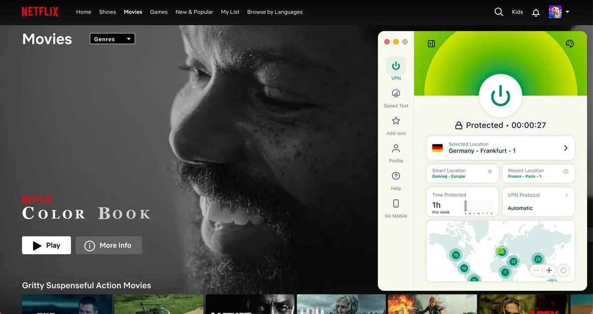Viewport: 593px width, 314px height.
Task: Open the VPN tab in the VPN sidebar
Action: (x=396, y=69)
